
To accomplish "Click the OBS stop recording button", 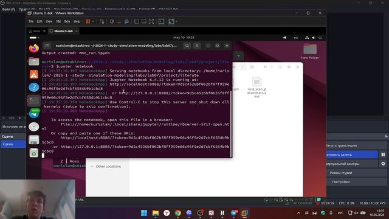I will pos(353,155).
